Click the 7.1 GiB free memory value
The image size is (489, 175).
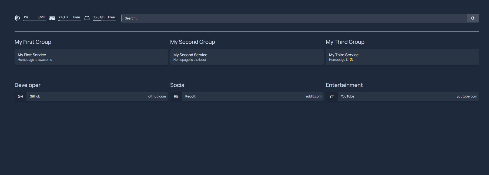63,17
